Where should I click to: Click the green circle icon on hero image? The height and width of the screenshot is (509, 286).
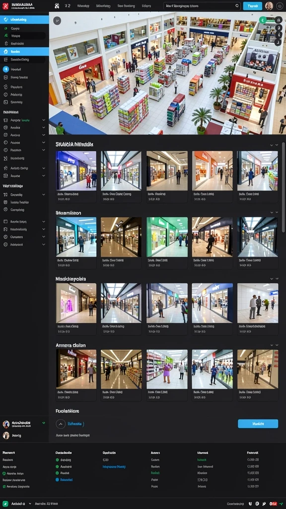(x=263, y=20)
